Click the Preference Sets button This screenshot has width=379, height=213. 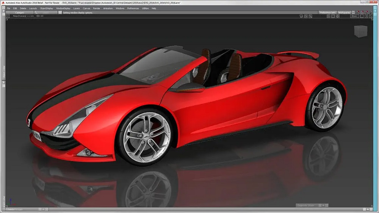coord(327,13)
